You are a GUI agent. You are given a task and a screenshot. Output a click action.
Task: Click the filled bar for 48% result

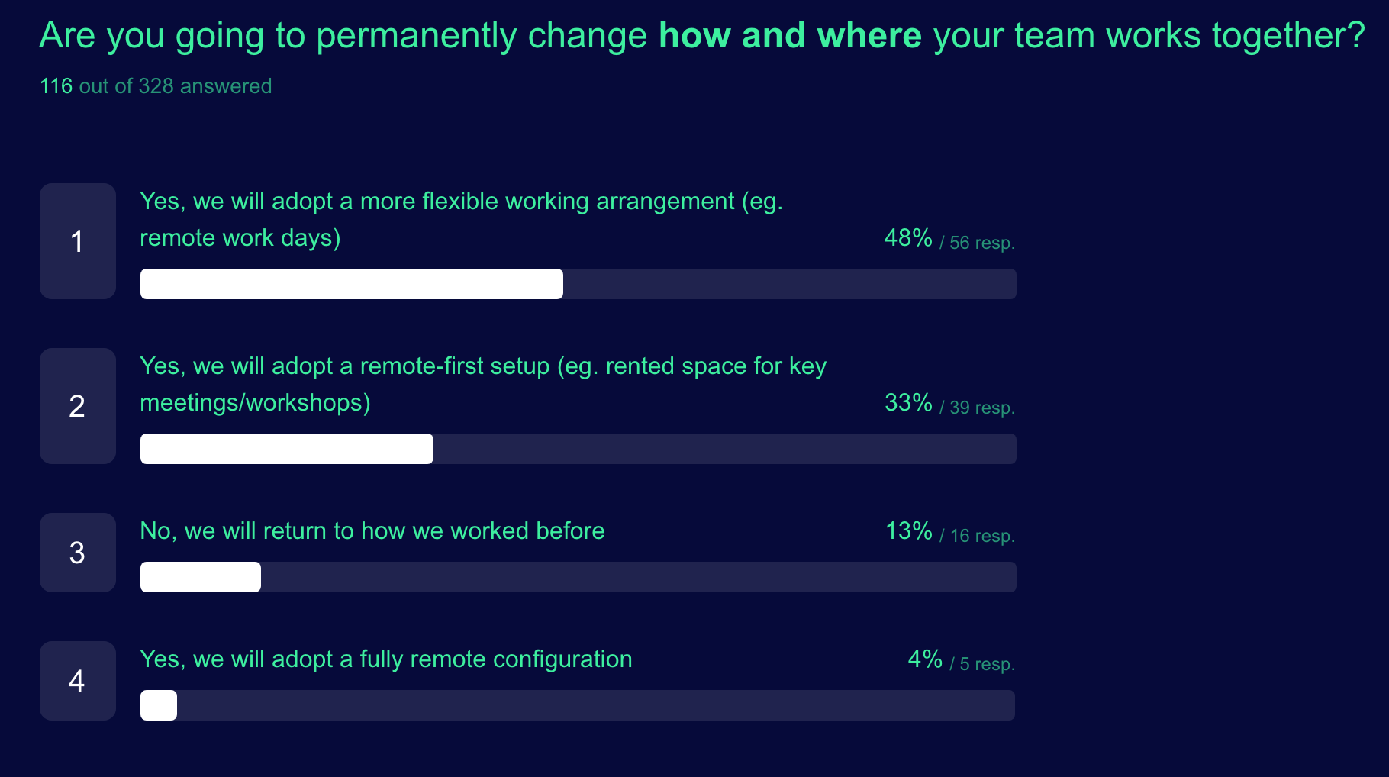(x=351, y=284)
